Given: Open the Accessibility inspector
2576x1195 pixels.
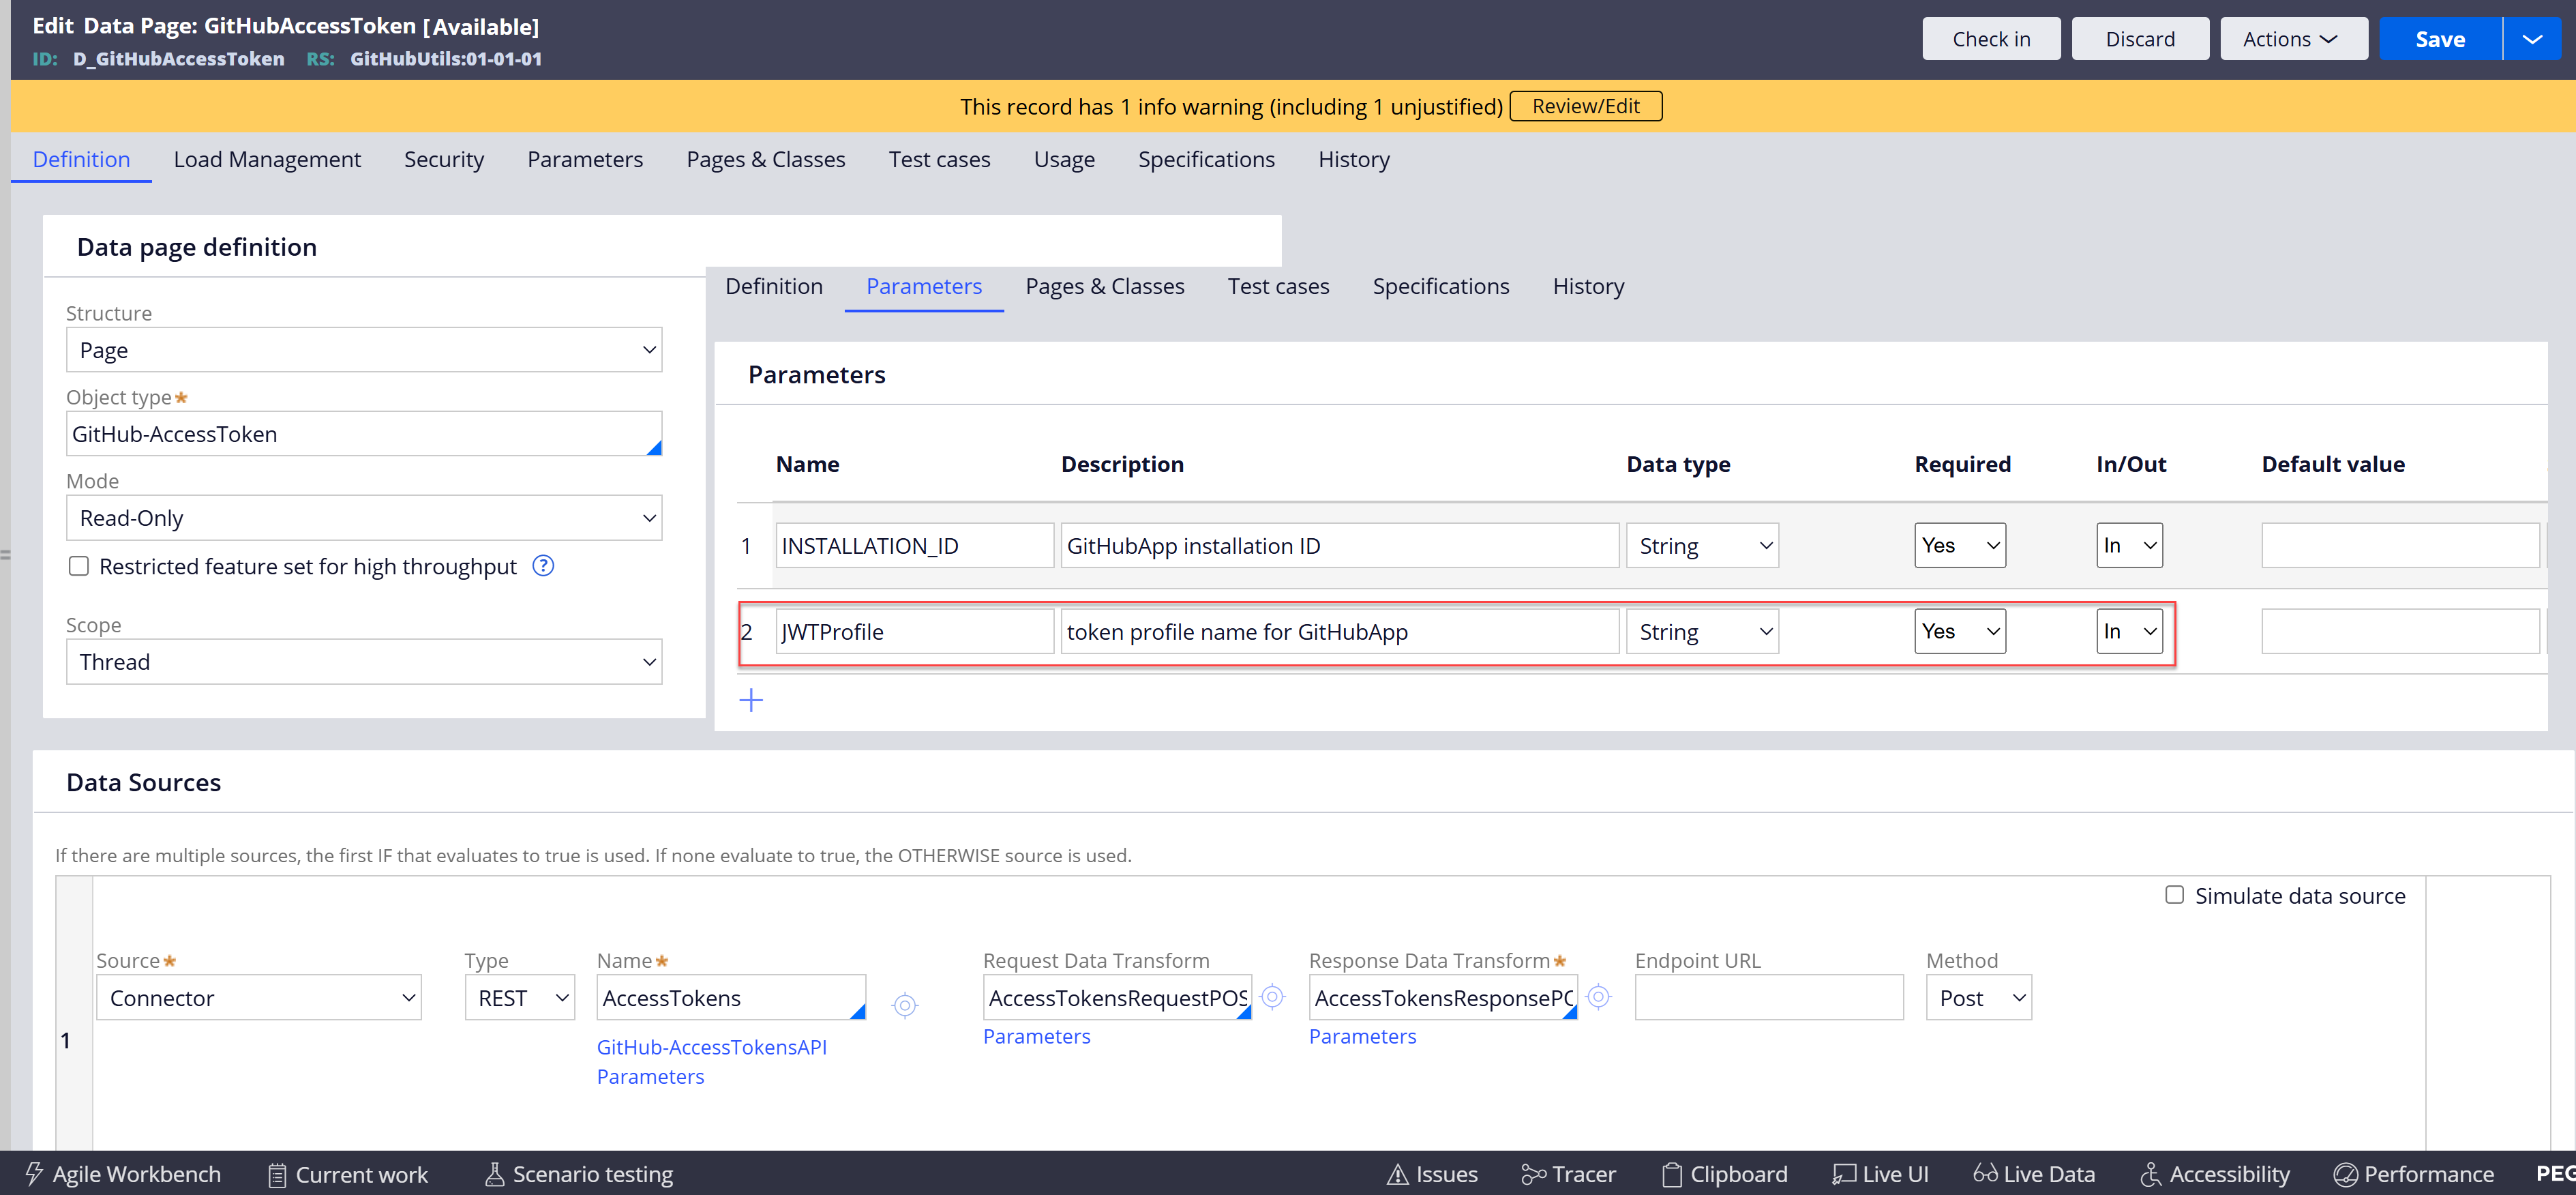Looking at the screenshot, I should tap(2215, 1174).
